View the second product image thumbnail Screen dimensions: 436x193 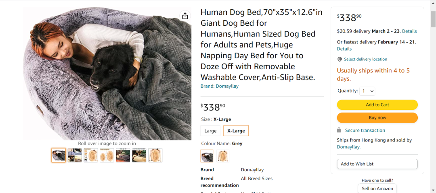tap(75, 155)
